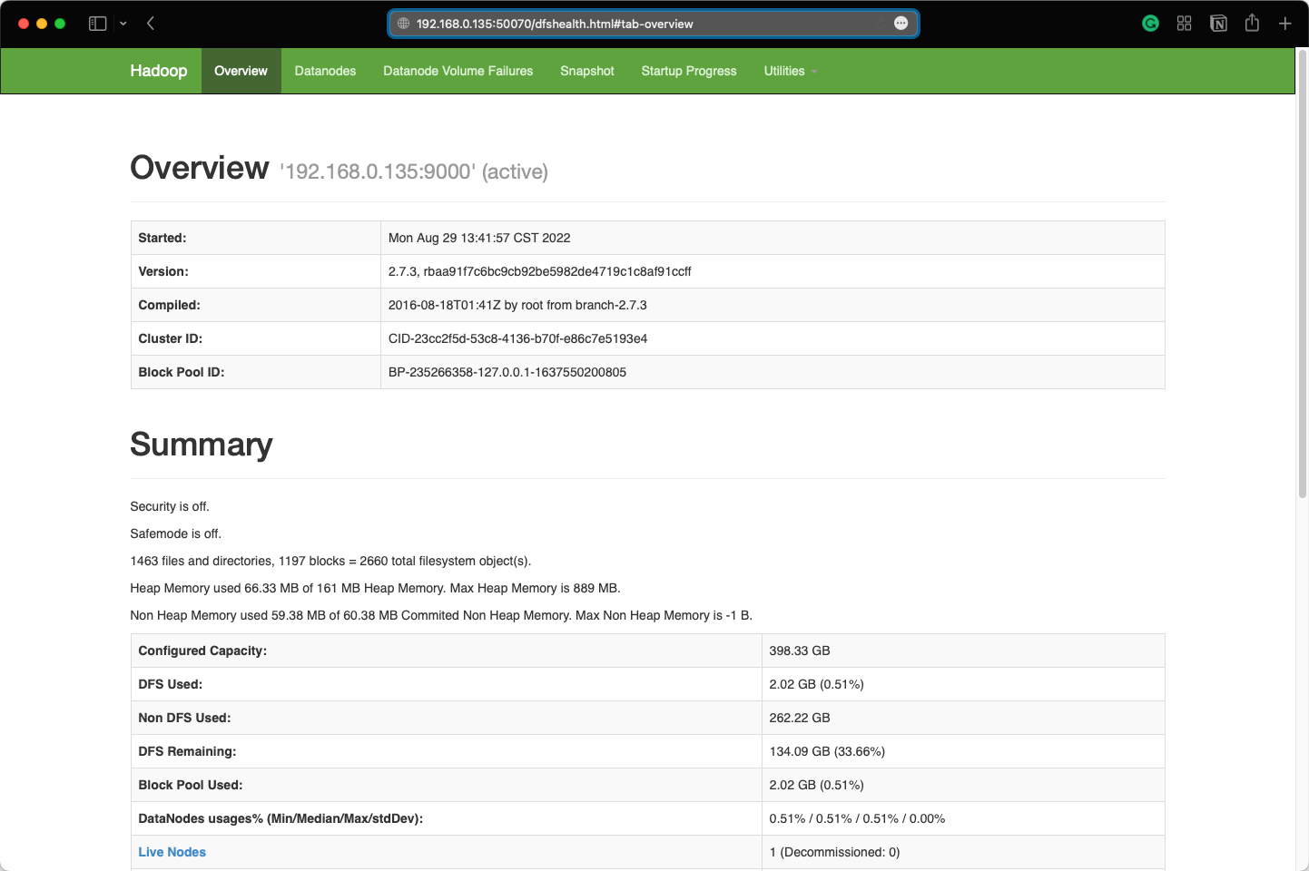Click the Non DFS Used value 262.22 GB
Screen dimensions: 1309x871
coord(800,718)
